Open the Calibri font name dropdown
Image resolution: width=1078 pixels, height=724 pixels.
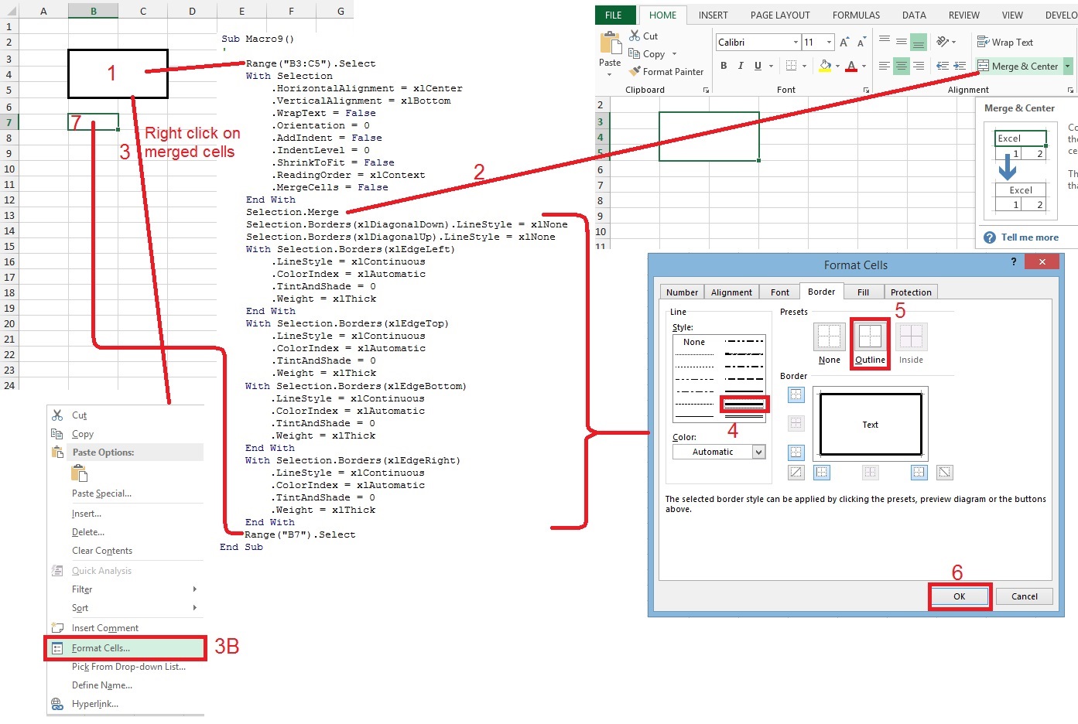click(x=796, y=43)
